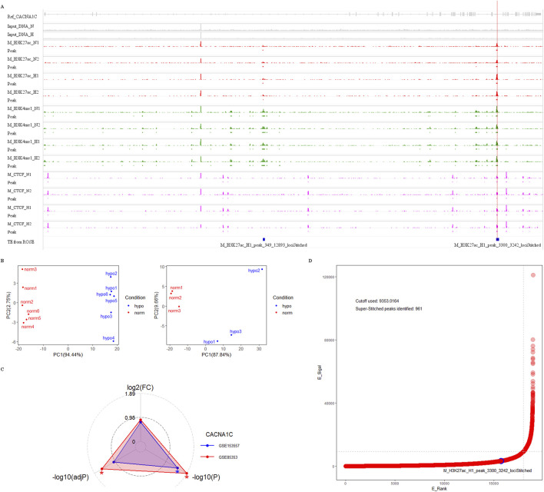Click the blue TE marker above peak_3300_3242 in panel A
The height and width of the screenshot is (492, 544).
497,239
